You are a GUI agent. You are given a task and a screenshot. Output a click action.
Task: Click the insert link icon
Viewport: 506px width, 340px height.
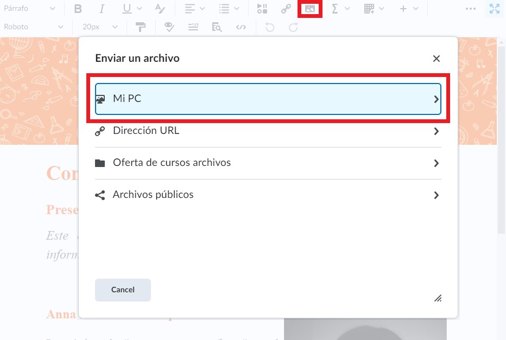tap(286, 9)
